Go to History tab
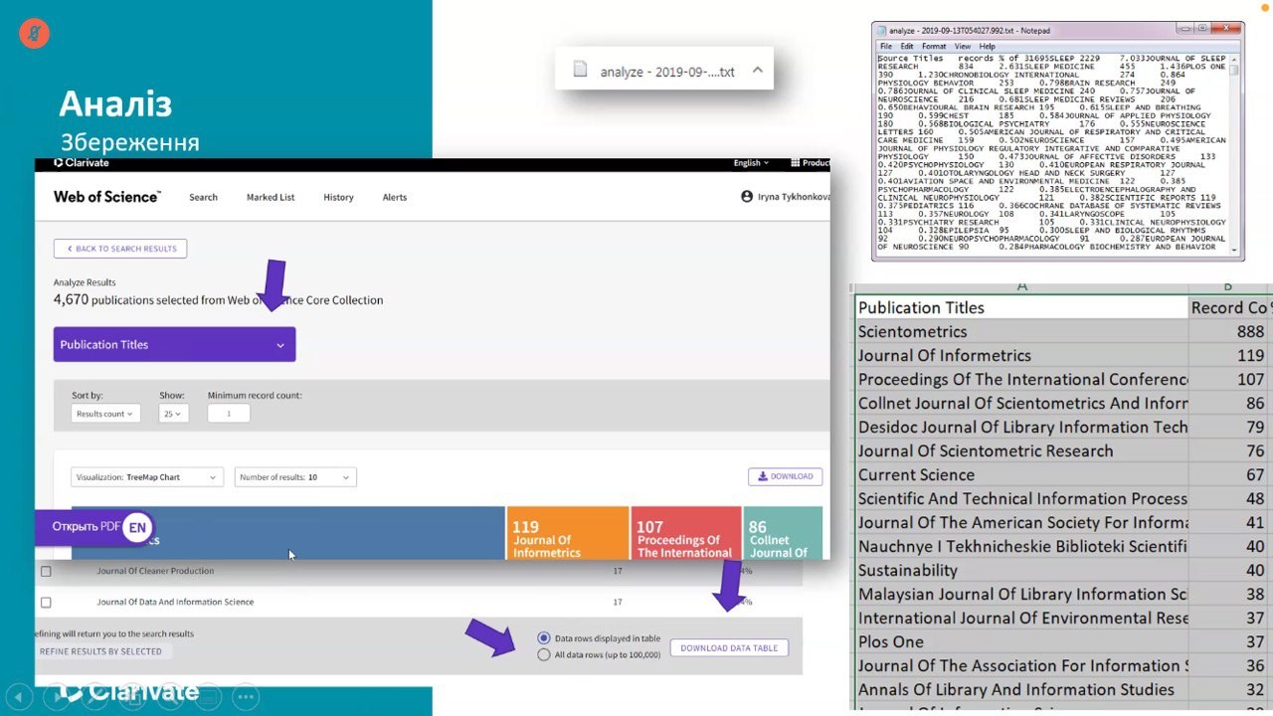1273x716 pixels. (338, 197)
